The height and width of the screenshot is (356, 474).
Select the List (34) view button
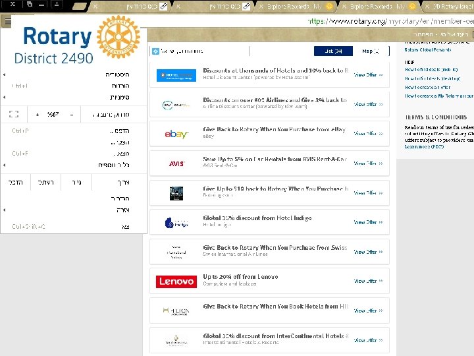pos(333,51)
